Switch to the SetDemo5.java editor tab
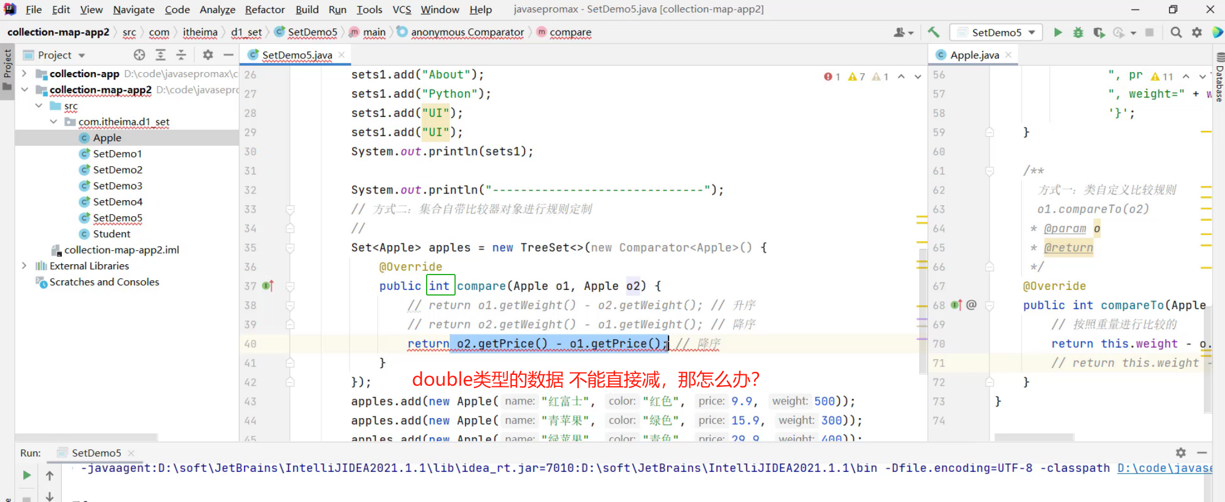 click(x=296, y=55)
